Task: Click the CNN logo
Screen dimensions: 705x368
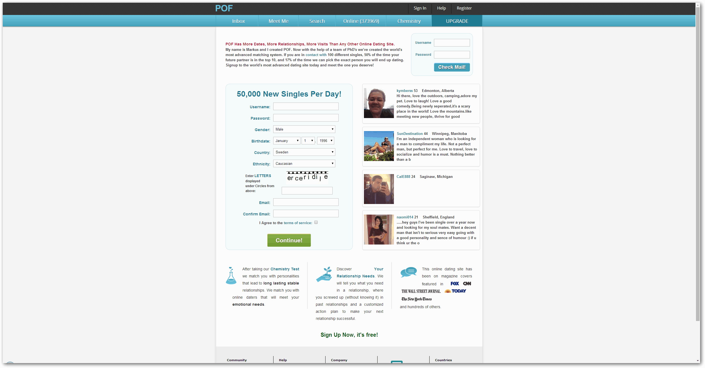Action: tap(467, 284)
